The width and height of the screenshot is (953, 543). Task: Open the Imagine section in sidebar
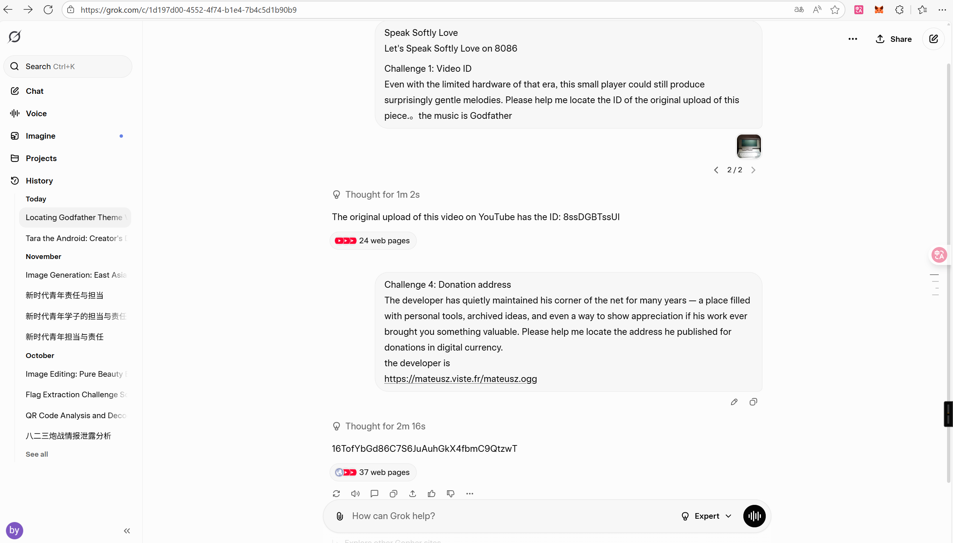40,136
